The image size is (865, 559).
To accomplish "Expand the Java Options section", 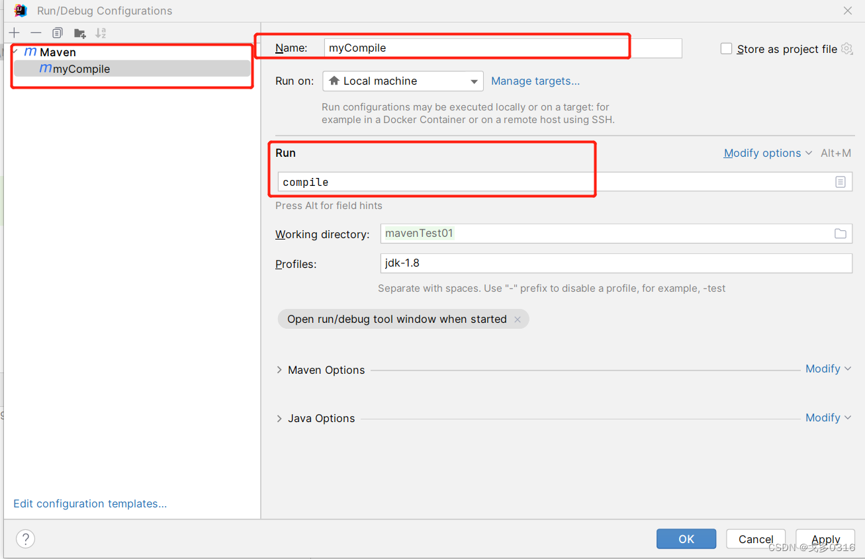I will [279, 418].
